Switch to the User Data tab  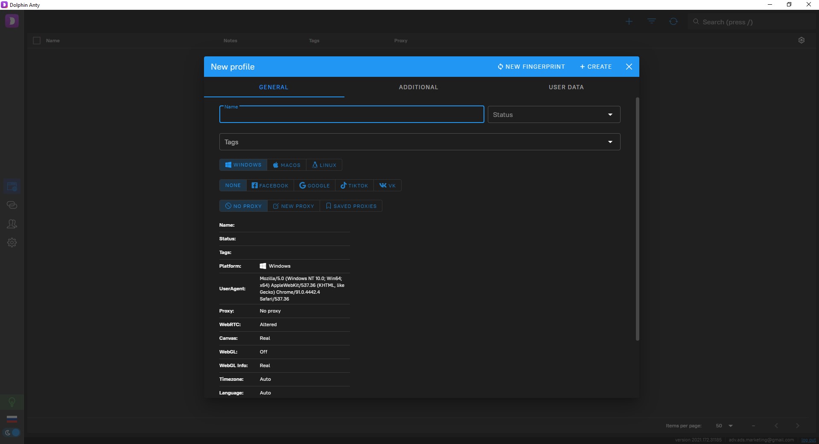(566, 87)
